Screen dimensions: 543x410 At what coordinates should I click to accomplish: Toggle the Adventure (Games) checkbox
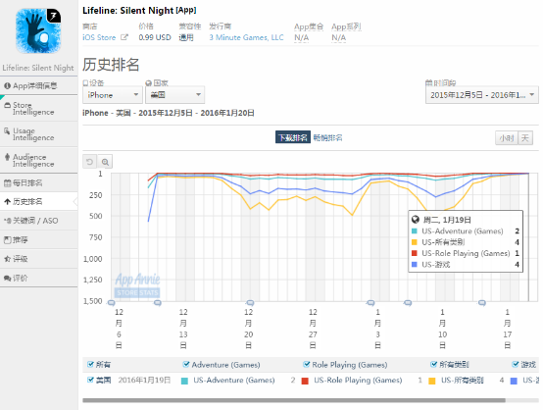click(186, 364)
